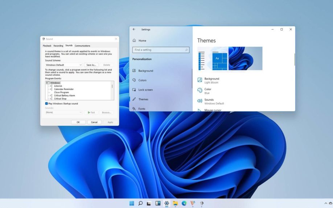Select Close Program event

61,92
